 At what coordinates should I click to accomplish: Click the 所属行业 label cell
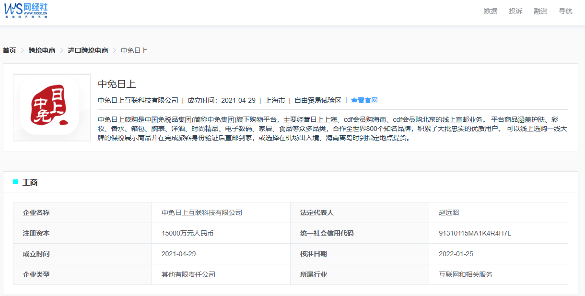coord(360,274)
